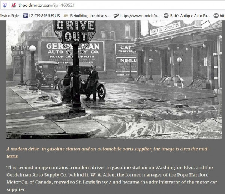Click the icon of modeltfo bookmark
225x194 pixels.
(x=116, y=16)
